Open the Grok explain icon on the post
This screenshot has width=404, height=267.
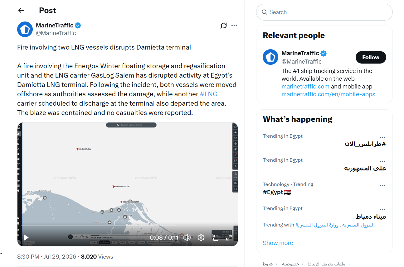point(223,26)
